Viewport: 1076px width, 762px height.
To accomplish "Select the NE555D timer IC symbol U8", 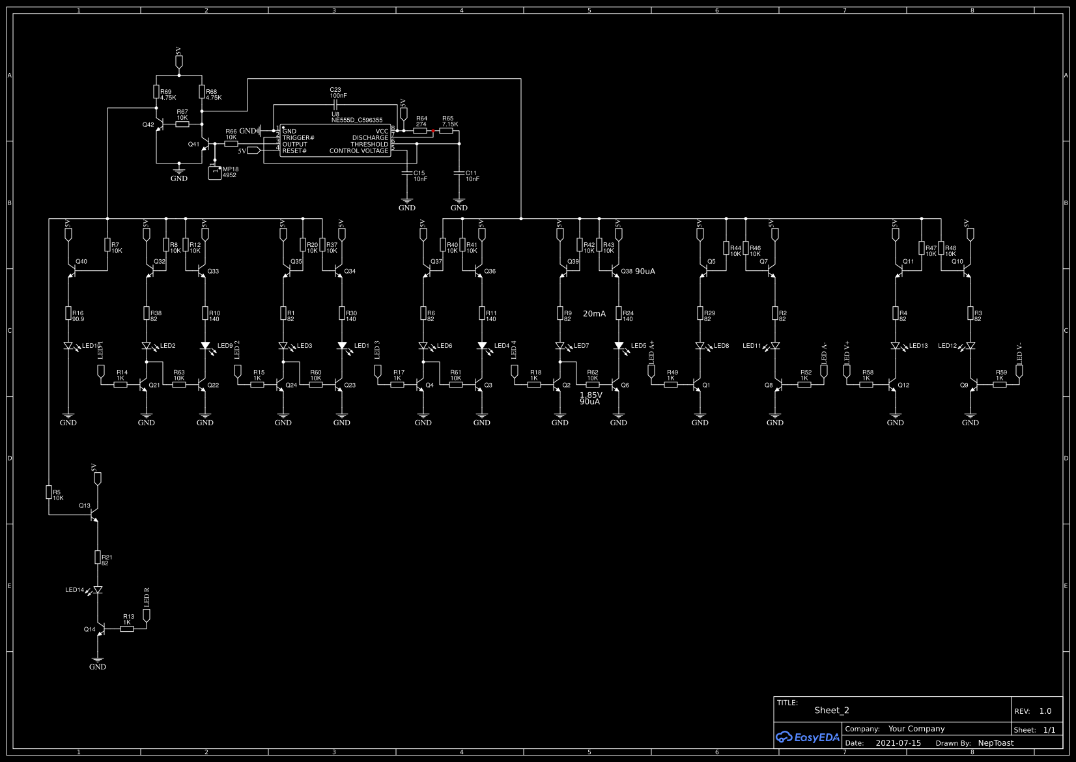I will coord(335,140).
